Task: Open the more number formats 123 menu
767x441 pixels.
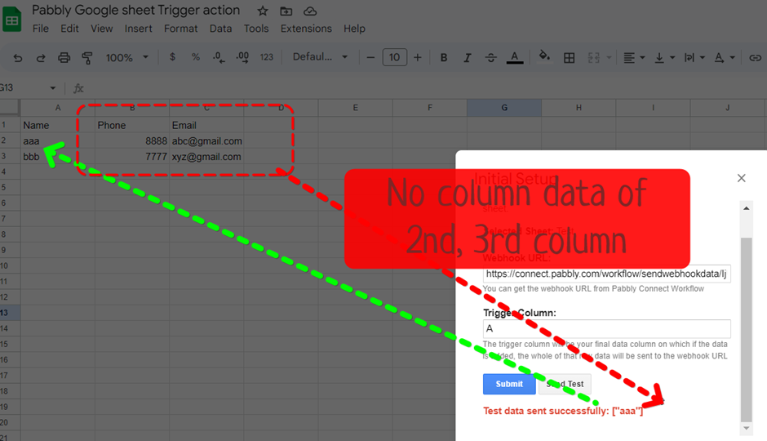Action: (x=267, y=57)
